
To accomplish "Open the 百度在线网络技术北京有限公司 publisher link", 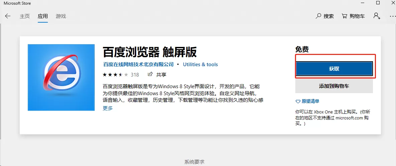I will [x=138, y=64].
